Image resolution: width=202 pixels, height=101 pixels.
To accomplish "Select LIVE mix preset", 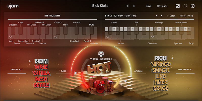I will pyautogui.click(x=160, y=76).
